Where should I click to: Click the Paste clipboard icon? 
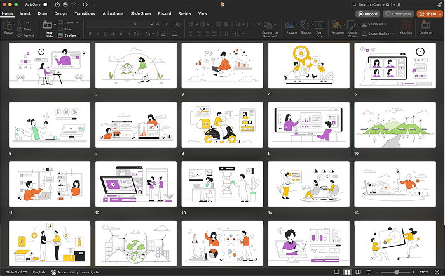pos(8,26)
